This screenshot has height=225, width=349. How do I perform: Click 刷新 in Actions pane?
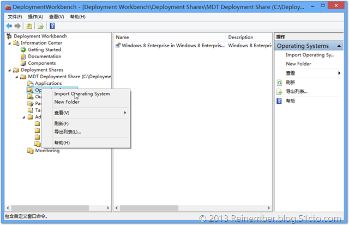click(x=291, y=83)
